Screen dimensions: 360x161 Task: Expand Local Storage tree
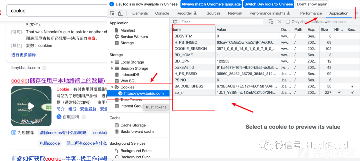tap(112, 62)
